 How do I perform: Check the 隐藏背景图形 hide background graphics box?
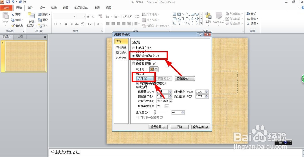click(x=133, y=64)
